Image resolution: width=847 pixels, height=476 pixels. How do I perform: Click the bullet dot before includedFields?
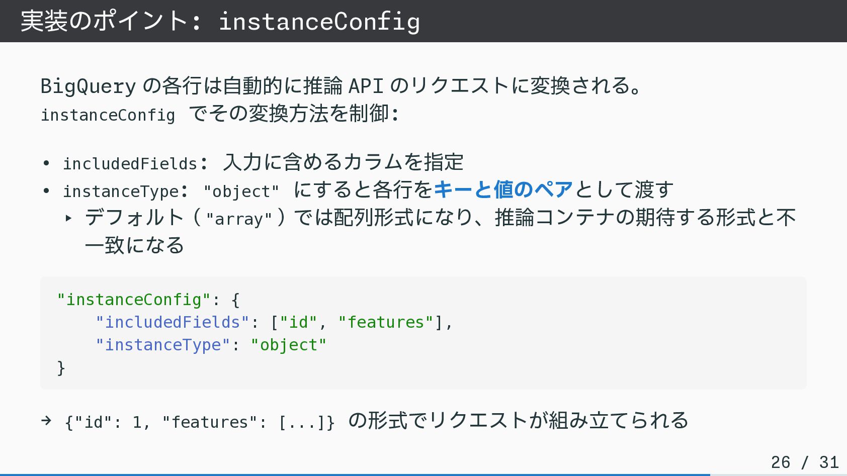coord(46,163)
